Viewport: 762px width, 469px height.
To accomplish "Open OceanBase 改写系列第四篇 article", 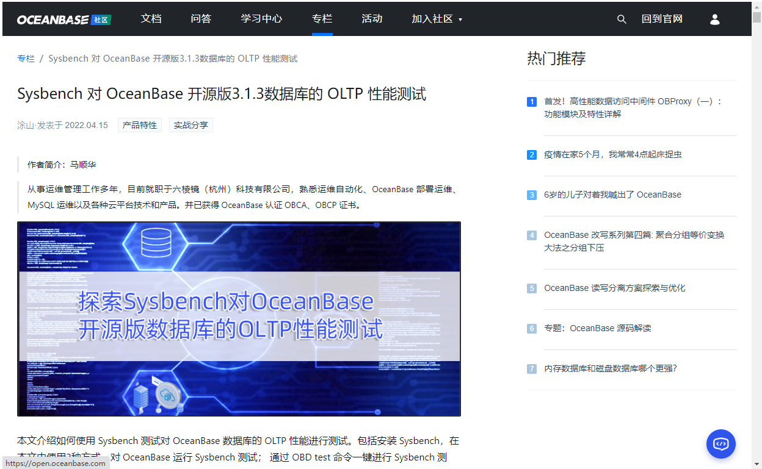I will (634, 242).
